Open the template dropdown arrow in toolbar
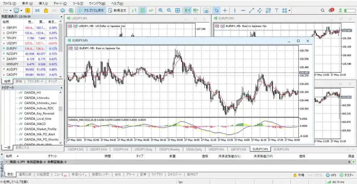This screenshot has width=357, height=184. pyautogui.click(x=21, y=10)
